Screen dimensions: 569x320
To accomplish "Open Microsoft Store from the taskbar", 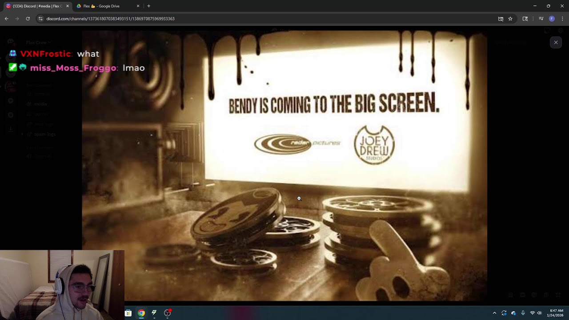I will pos(128,313).
